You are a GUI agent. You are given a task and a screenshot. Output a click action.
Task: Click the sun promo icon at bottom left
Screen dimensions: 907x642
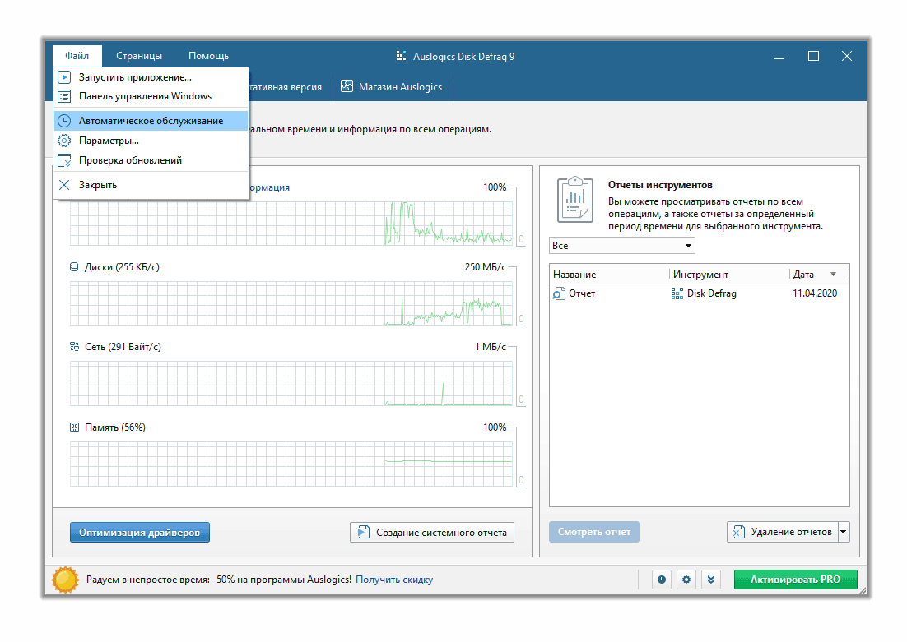65,580
